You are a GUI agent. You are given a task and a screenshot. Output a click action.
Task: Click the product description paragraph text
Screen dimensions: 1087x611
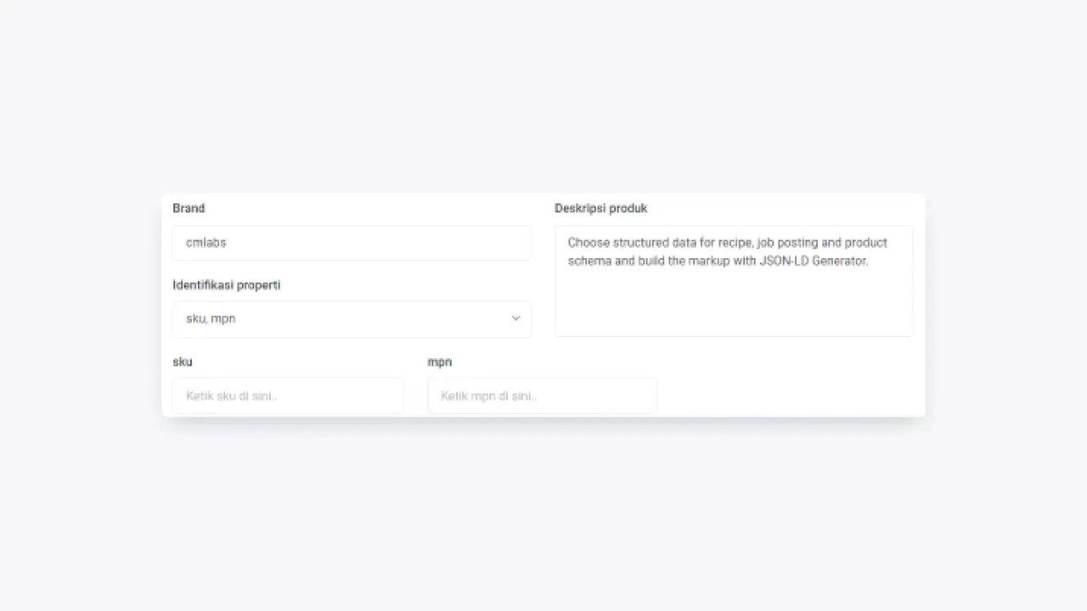click(726, 251)
